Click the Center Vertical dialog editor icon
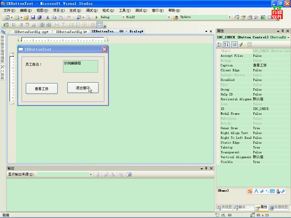The width and height of the screenshot is (291, 218). (x=42, y=25)
